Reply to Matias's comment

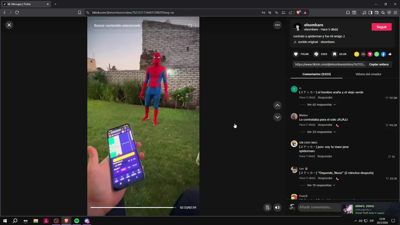(x=325, y=125)
